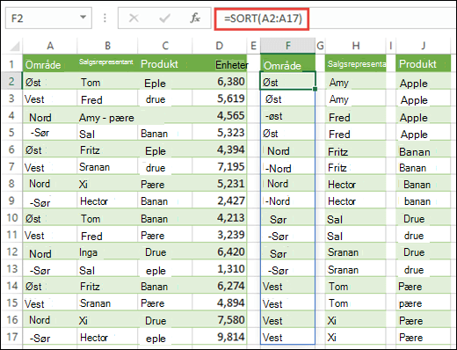Click cell Banan in row 5 column C
The image size is (457, 350).
coord(165,133)
